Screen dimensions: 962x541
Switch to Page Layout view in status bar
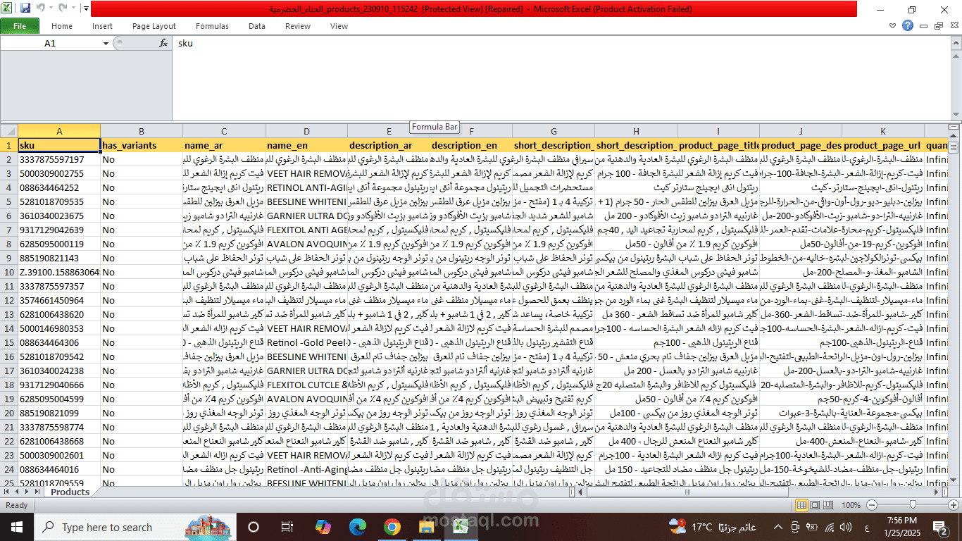point(815,505)
